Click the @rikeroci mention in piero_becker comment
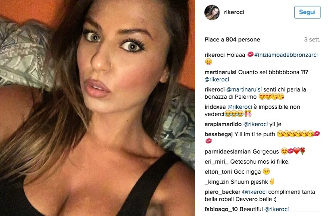 point(254,192)
